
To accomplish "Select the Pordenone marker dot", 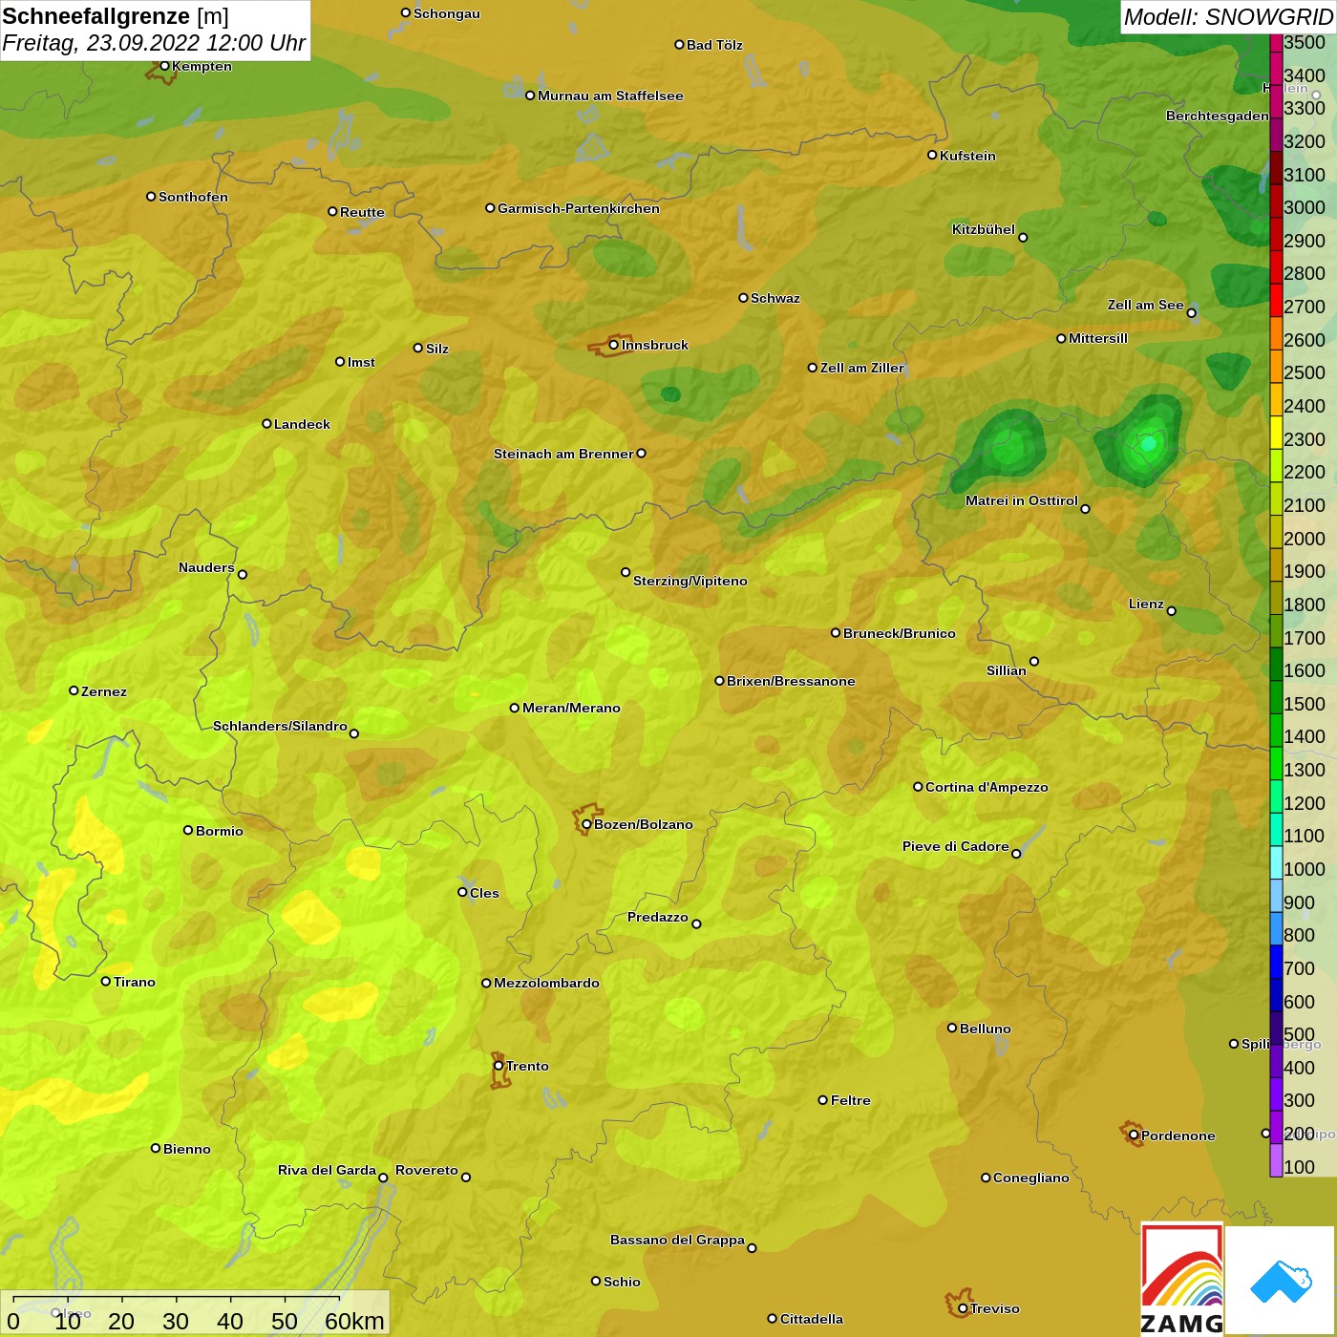I will (1134, 1135).
